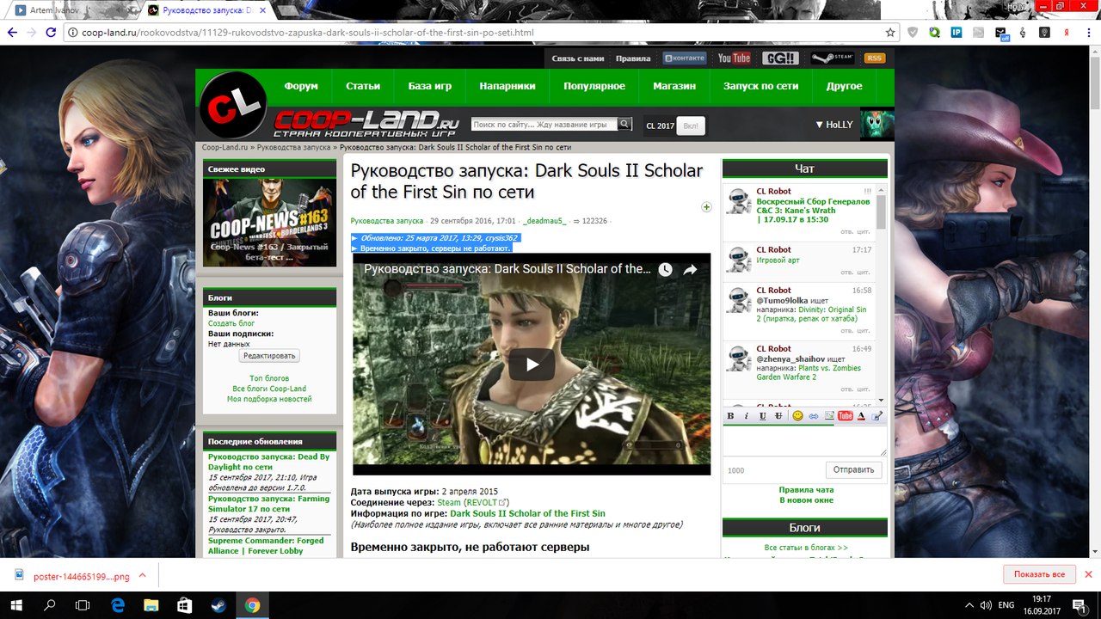Click the search magnifier icon beside site search
The height and width of the screenshot is (619, 1101).
pyautogui.click(x=625, y=125)
